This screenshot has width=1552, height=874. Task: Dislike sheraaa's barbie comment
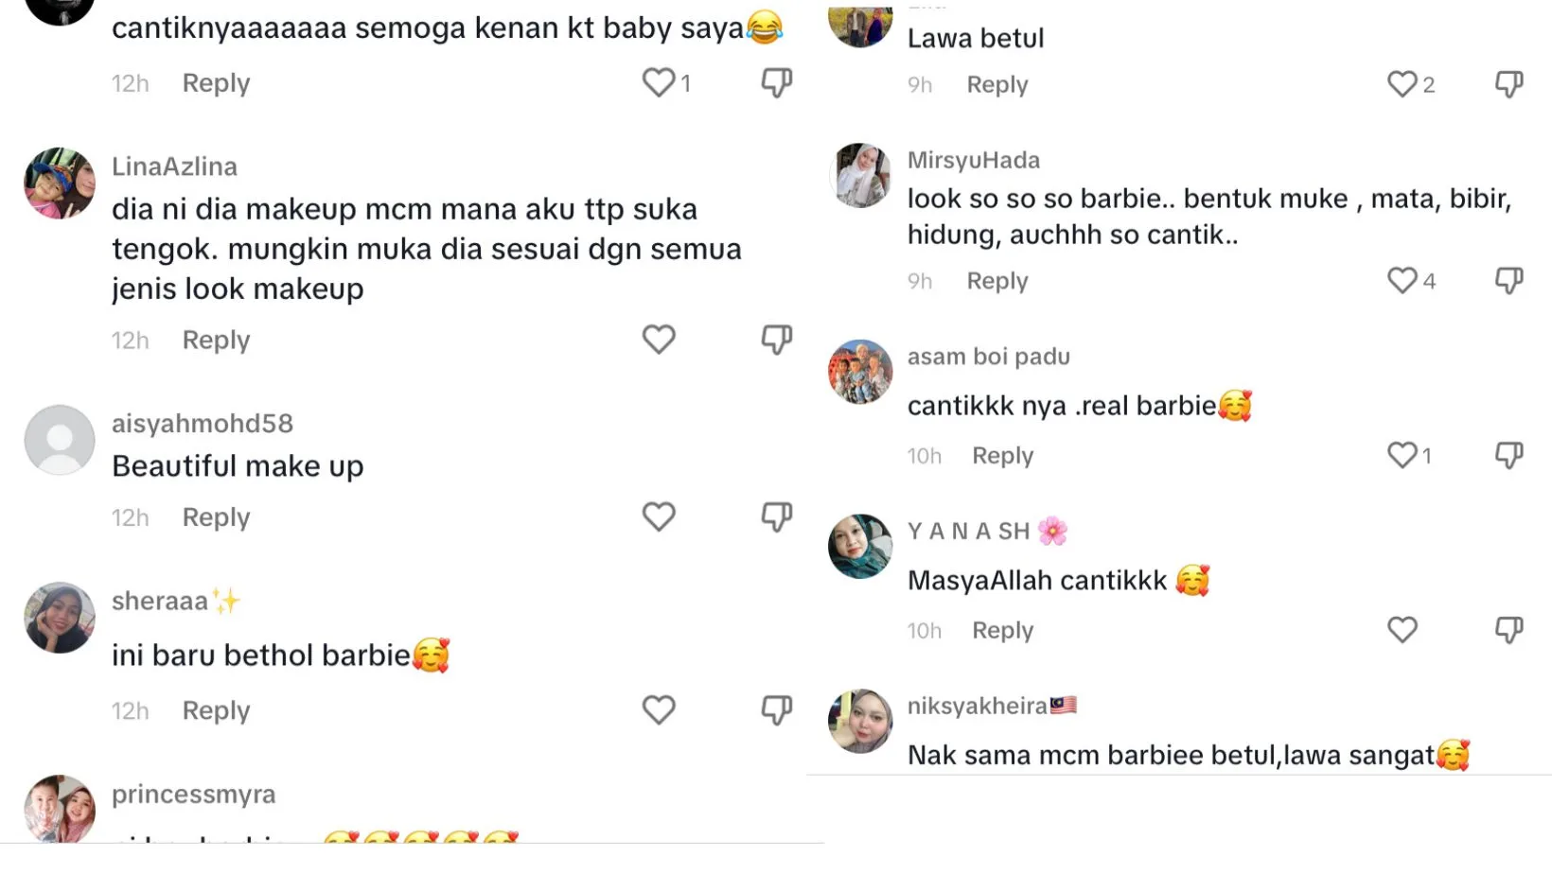click(x=776, y=709)
